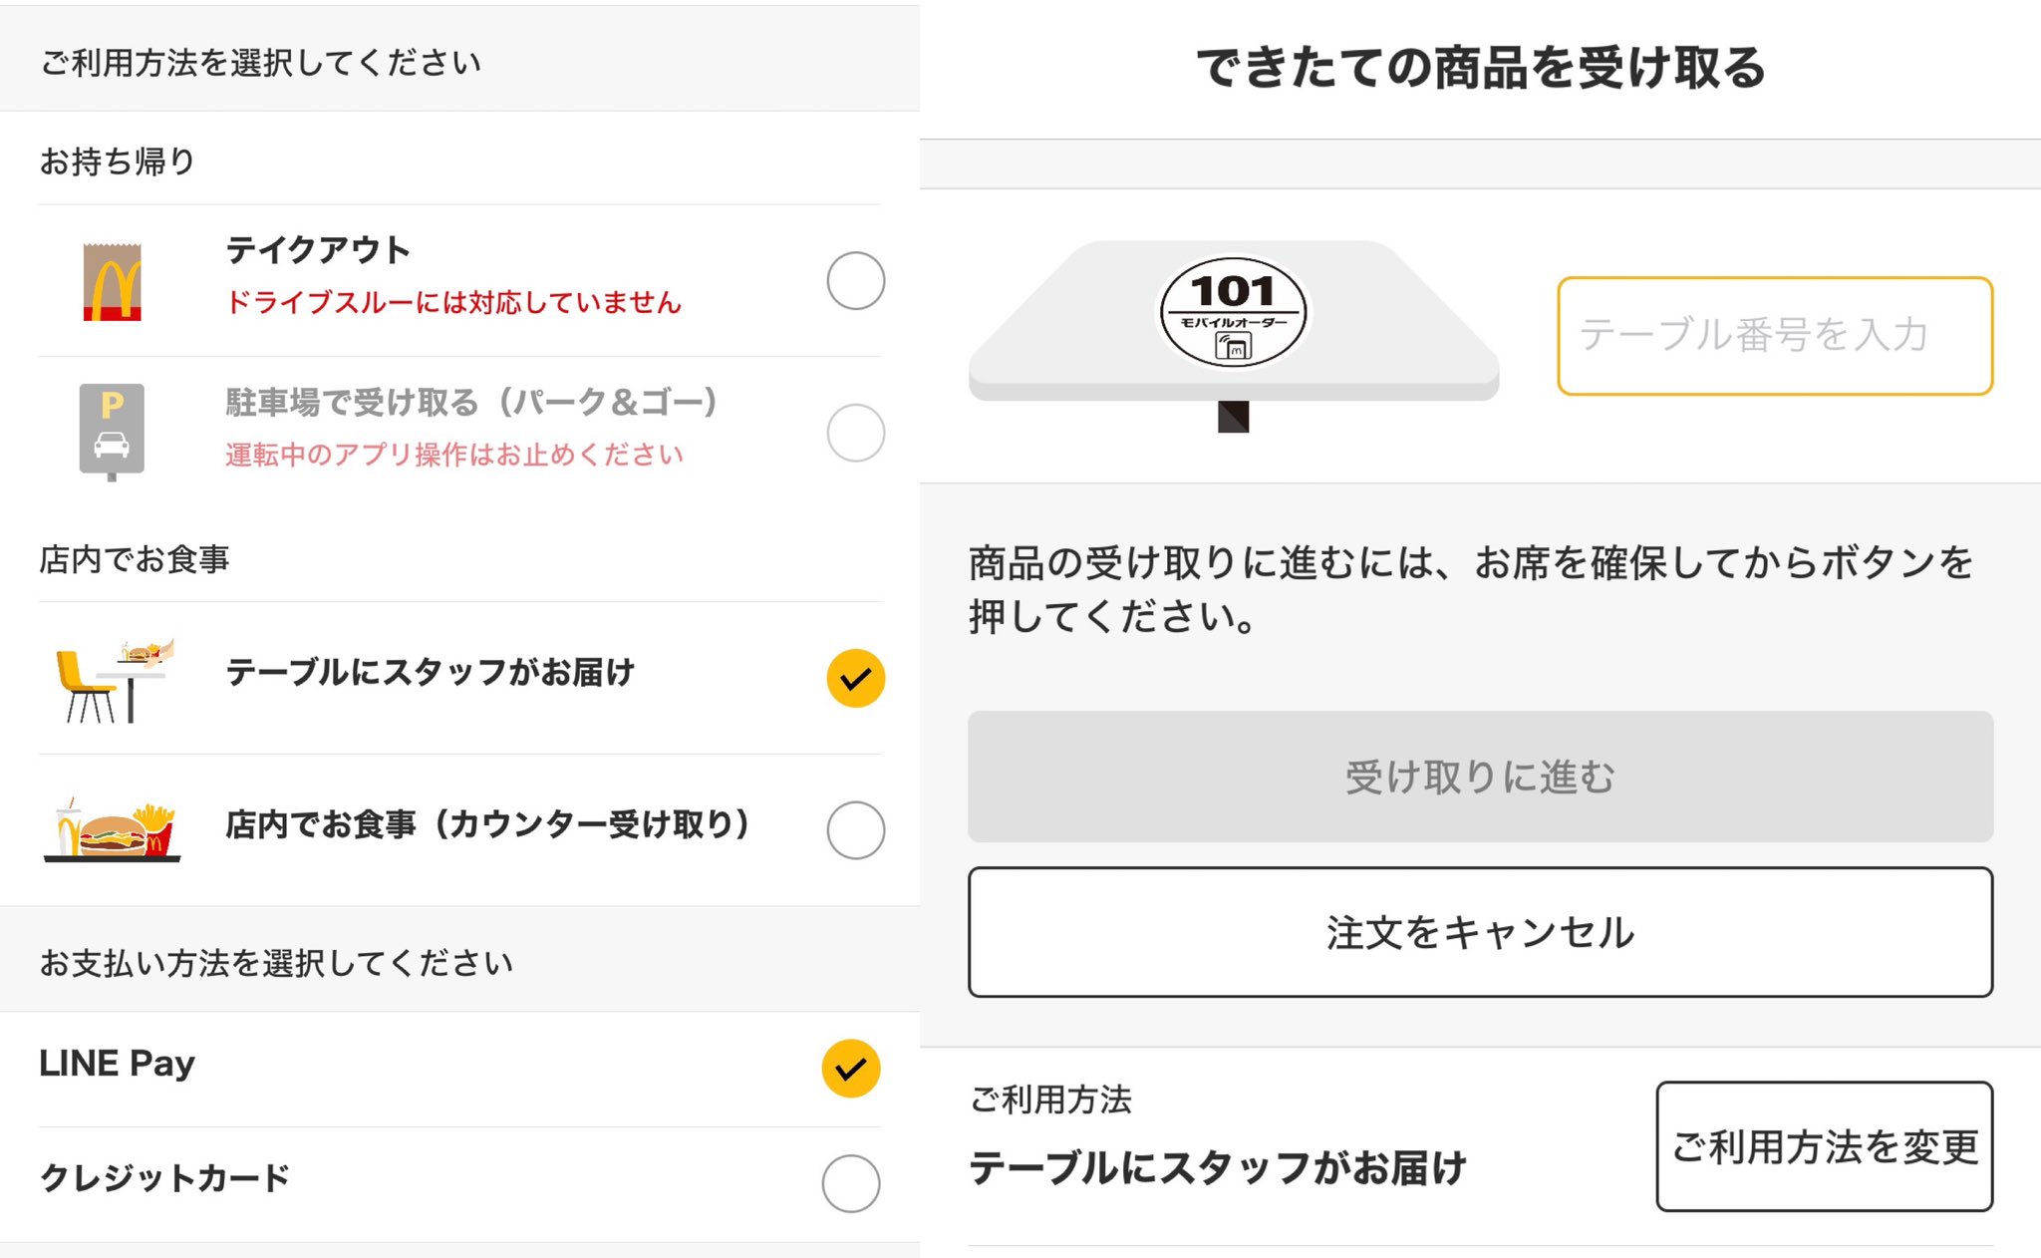Uncheck テーブルにスタッフがお届け option

855,678
